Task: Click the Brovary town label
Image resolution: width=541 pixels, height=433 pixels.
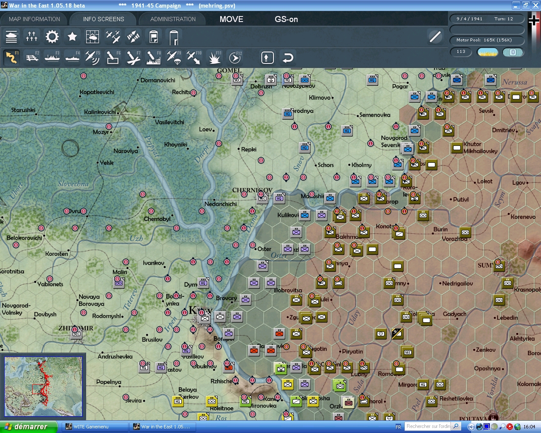Action: [227, 298]
